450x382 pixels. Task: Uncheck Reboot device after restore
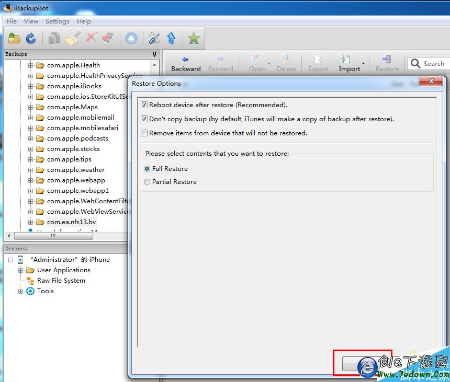[144, 105]
